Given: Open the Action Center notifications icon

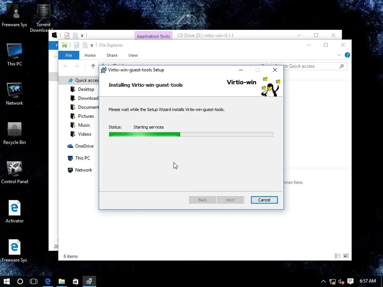Looking at the screenshot, I should 350,281.
